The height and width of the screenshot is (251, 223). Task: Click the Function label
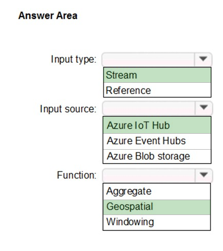coord(77,175)
